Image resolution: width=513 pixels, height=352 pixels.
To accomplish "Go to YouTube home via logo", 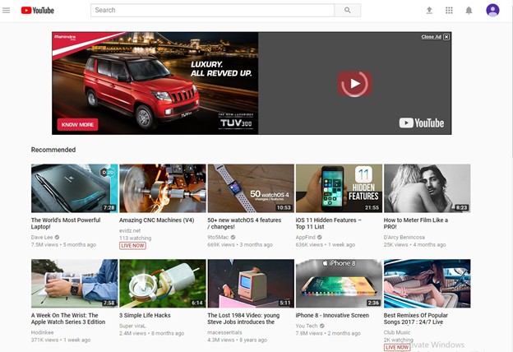I will [x=38, y=11].
